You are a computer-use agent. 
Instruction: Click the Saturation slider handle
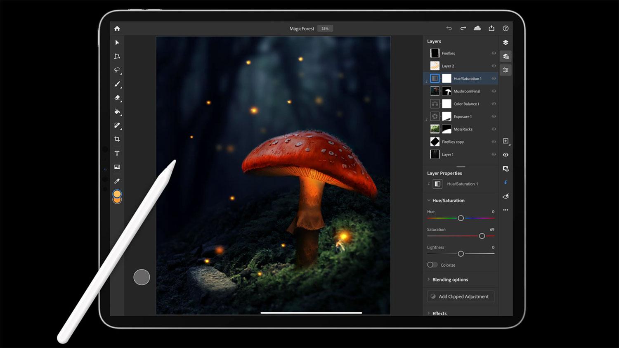click(482, 236)
